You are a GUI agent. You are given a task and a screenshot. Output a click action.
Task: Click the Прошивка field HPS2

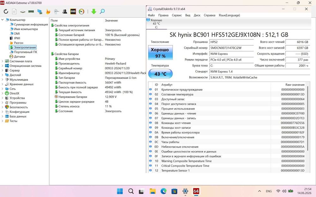click(x=231, y=42)
